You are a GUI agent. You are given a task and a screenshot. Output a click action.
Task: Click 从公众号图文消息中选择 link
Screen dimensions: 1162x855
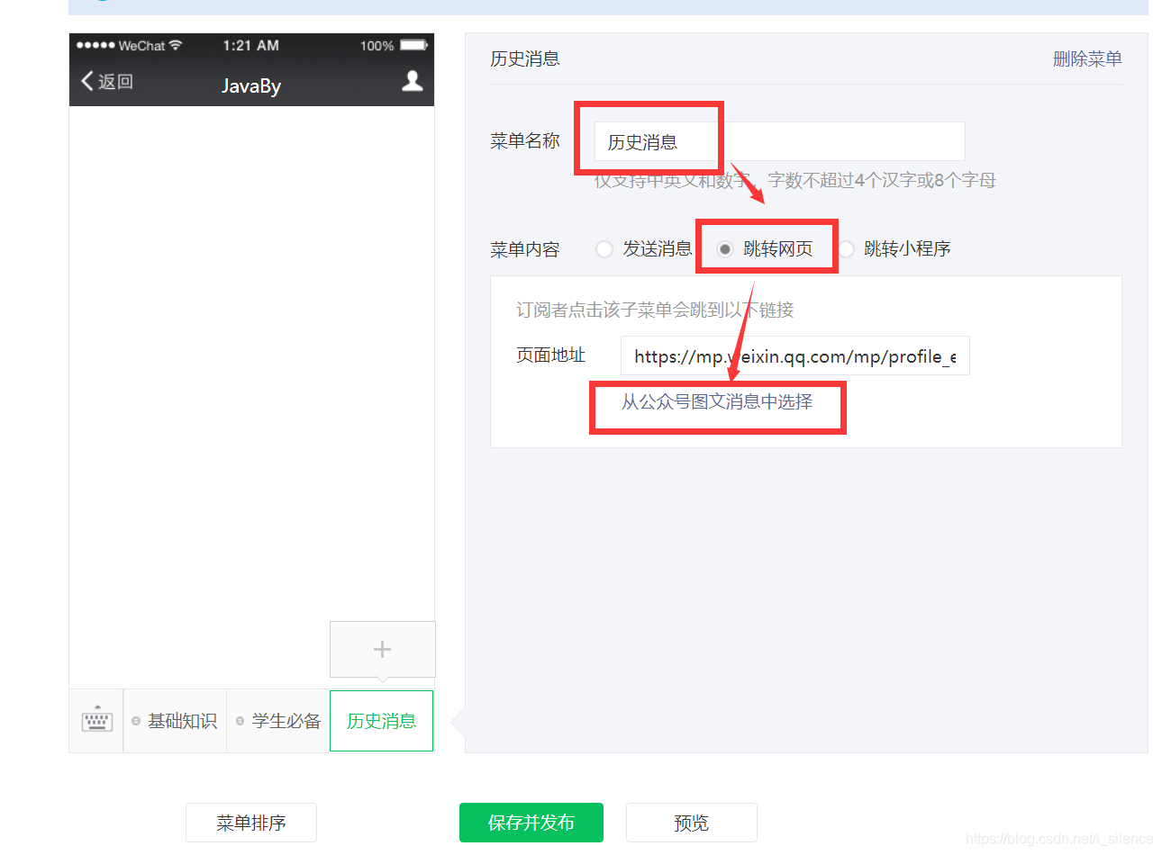click(717, 401)
